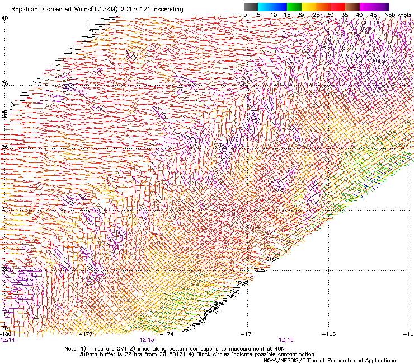The width and height of the screenshot is (414, 364).
Task: Click the blue 10-15 knots legend segment
Action: 280,7
